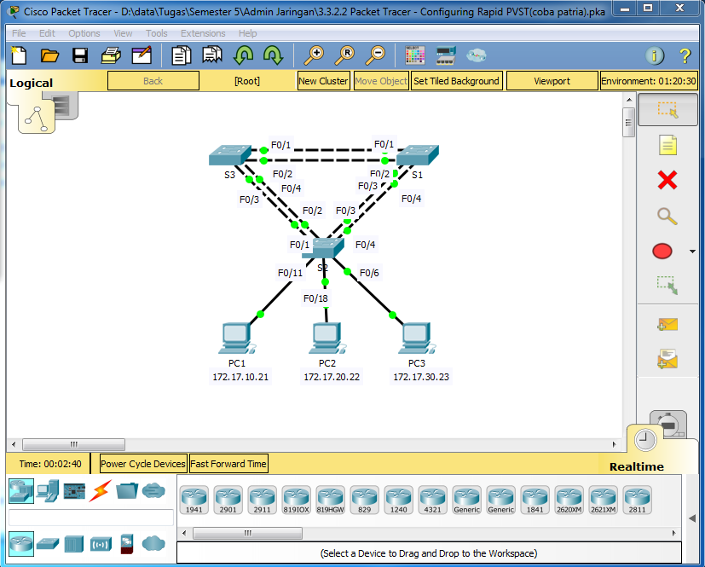Open the File menu
The height and width of the screenshot is (567, 705).
19,33
